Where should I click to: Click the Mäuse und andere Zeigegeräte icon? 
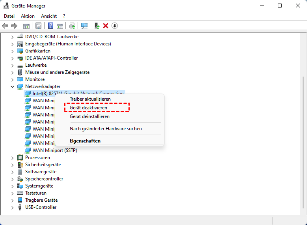[20, 72]
